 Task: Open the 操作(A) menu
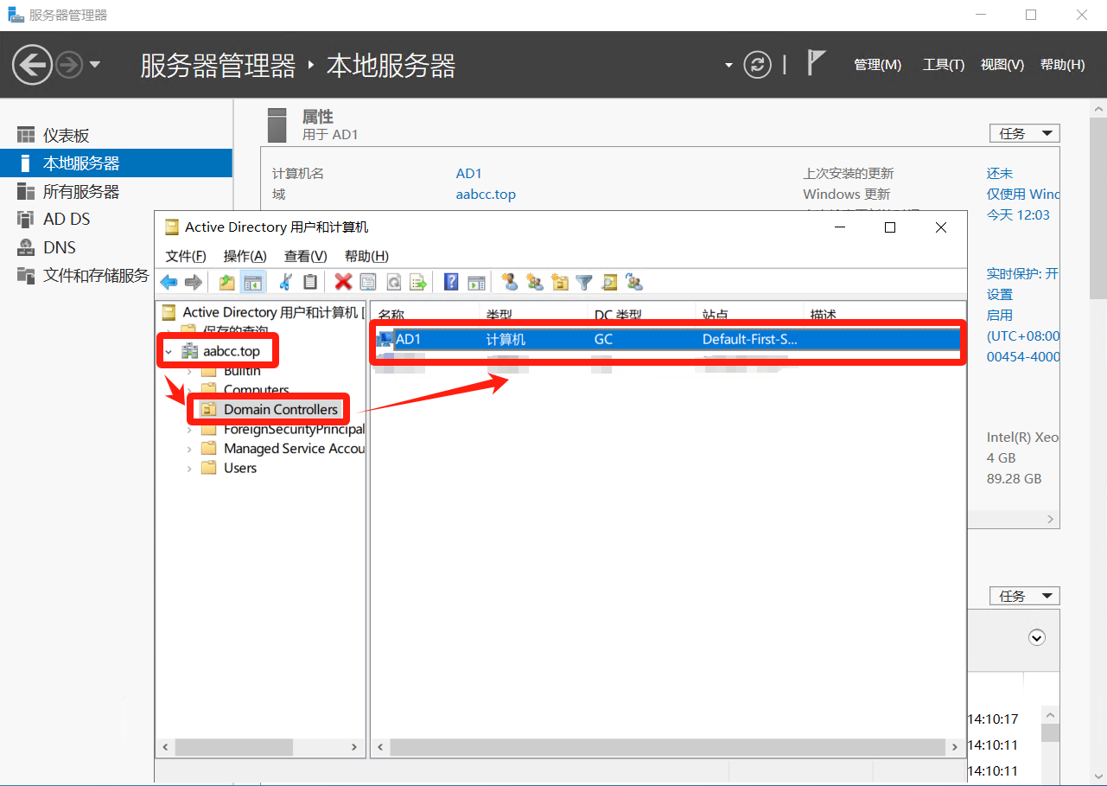[x=245, y=256]
